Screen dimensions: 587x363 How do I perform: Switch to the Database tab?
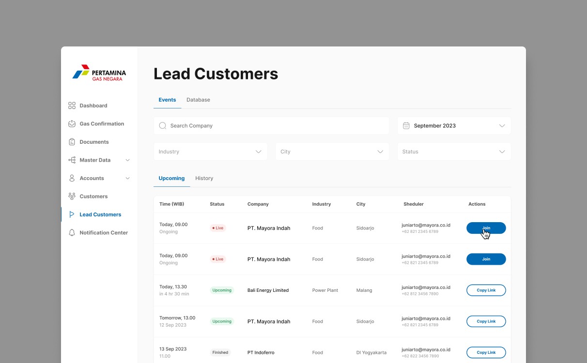tap(199, 100)
